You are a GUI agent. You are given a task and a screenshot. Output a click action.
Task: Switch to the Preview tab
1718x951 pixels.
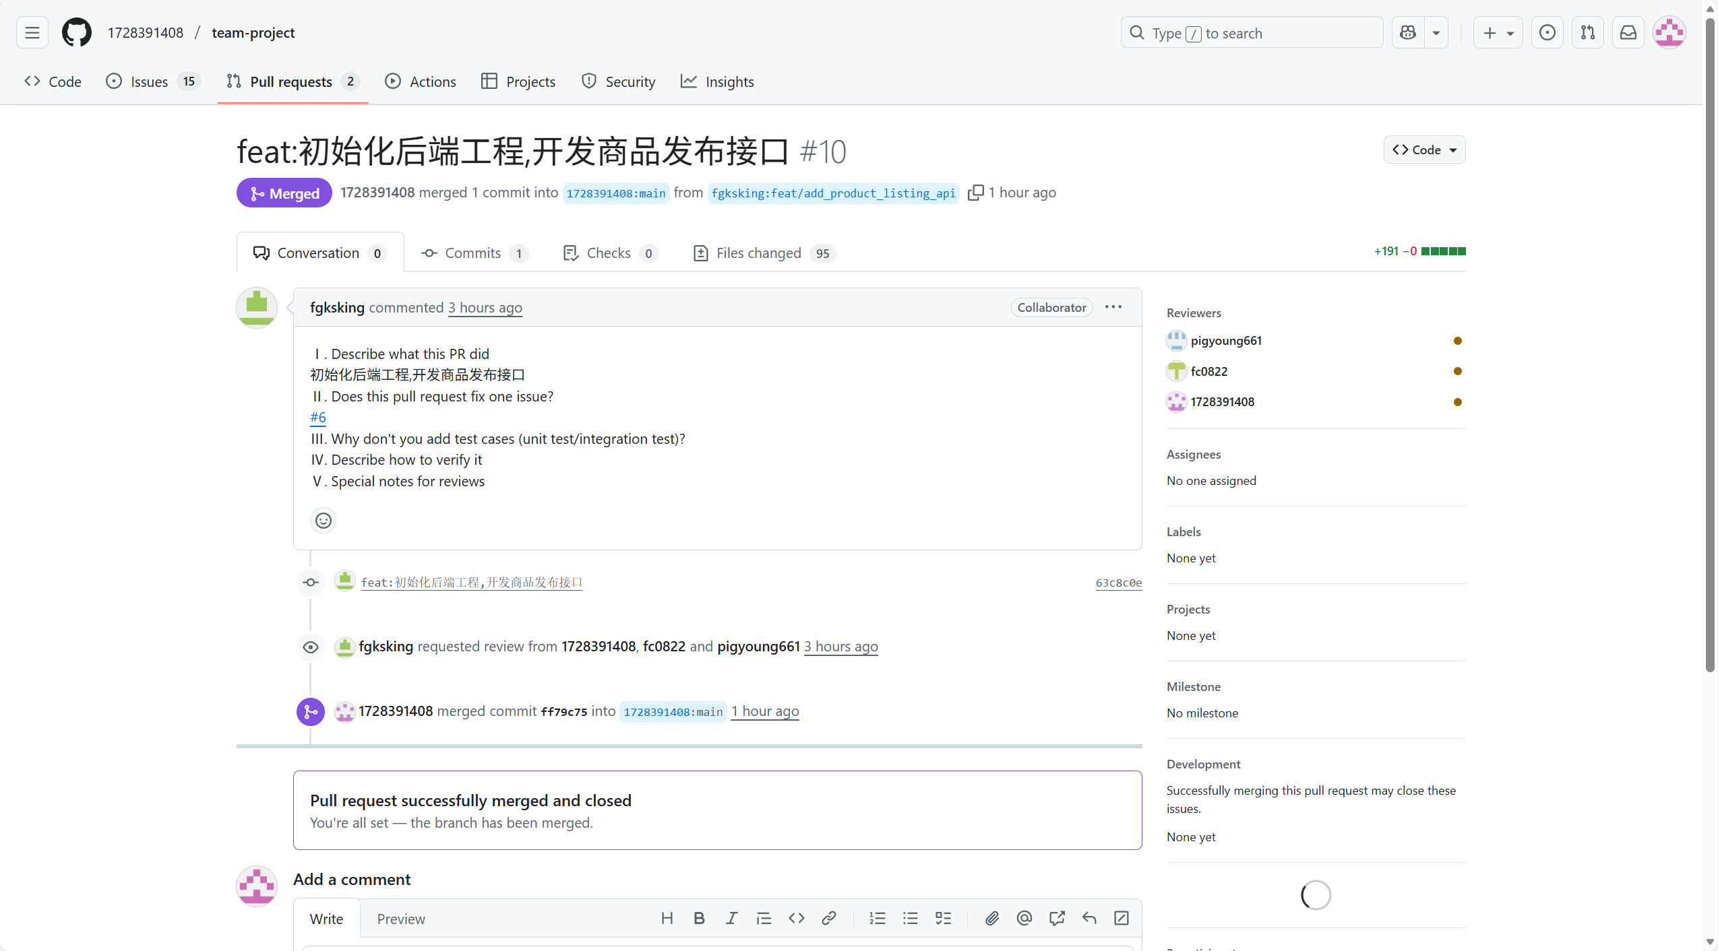click(x=400, y=919)
